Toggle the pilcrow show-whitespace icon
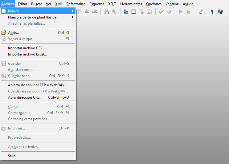Image resolution: width=229 pixels, height=164 pixels. (212, 12)
